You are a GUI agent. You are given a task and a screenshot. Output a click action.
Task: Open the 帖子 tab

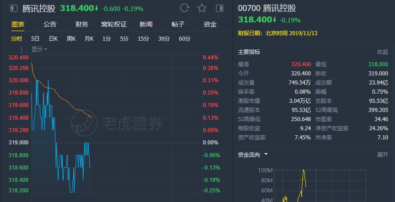(178, 24)
